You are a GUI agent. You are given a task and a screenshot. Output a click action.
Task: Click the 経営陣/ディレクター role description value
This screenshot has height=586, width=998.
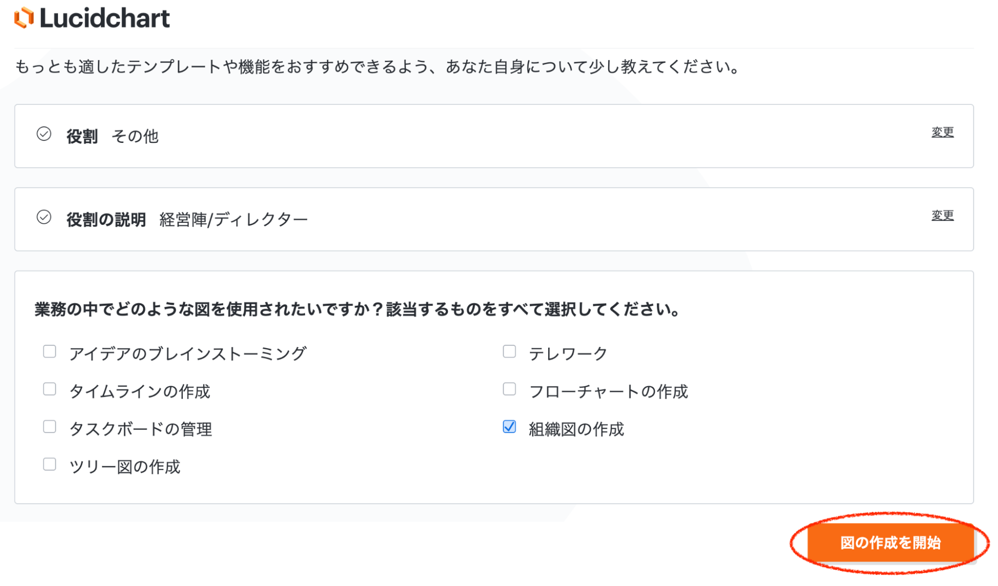point(233,220)
